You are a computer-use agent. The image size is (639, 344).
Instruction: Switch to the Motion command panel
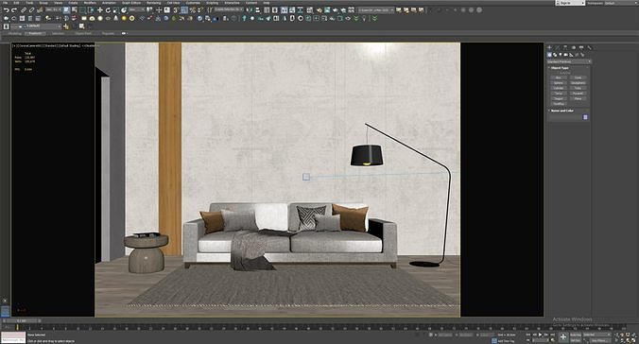(574, 47)
